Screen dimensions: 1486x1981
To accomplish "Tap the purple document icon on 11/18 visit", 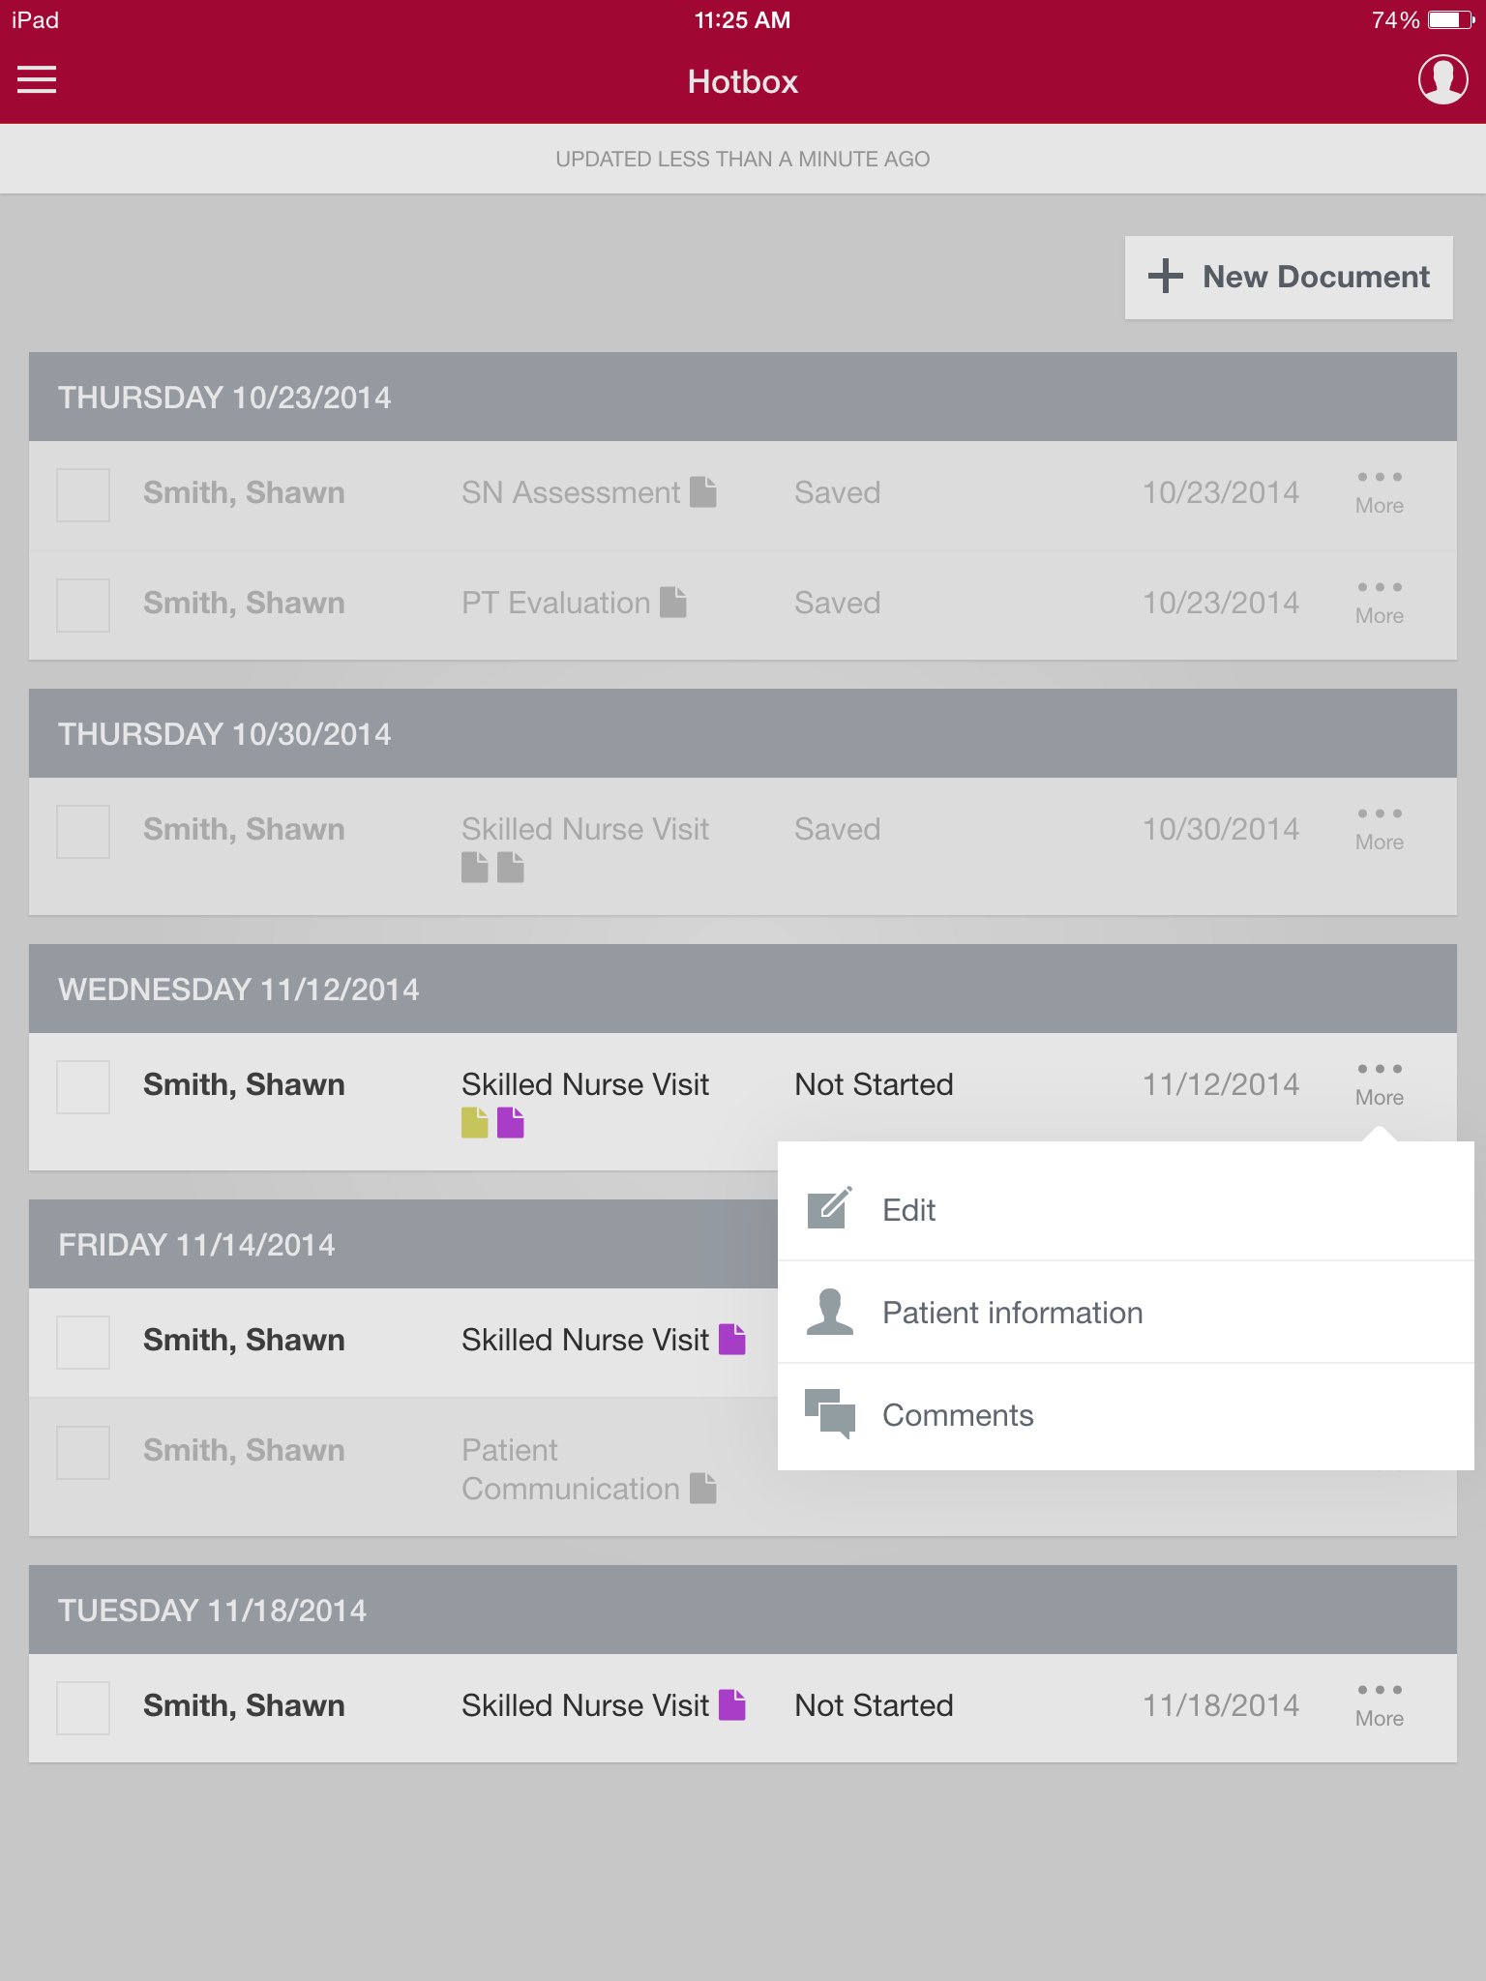I will 732,1704.
